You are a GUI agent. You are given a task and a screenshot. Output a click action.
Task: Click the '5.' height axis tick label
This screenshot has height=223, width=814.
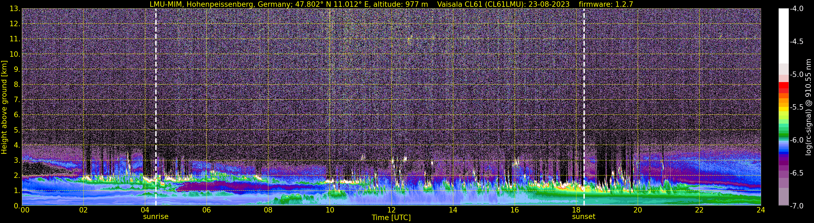[17, 130]
